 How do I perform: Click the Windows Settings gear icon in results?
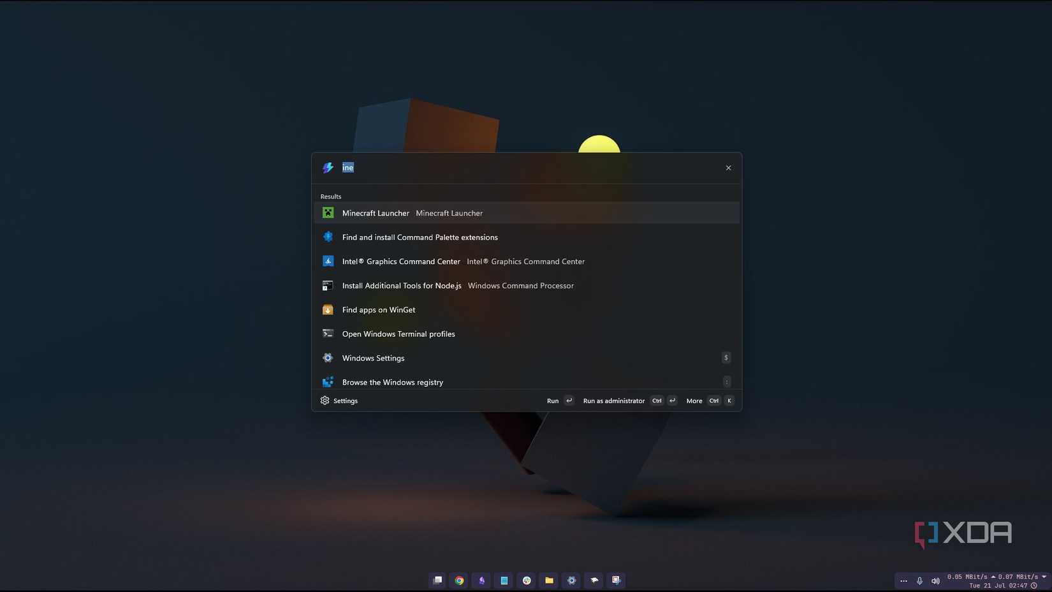[328, 358]
